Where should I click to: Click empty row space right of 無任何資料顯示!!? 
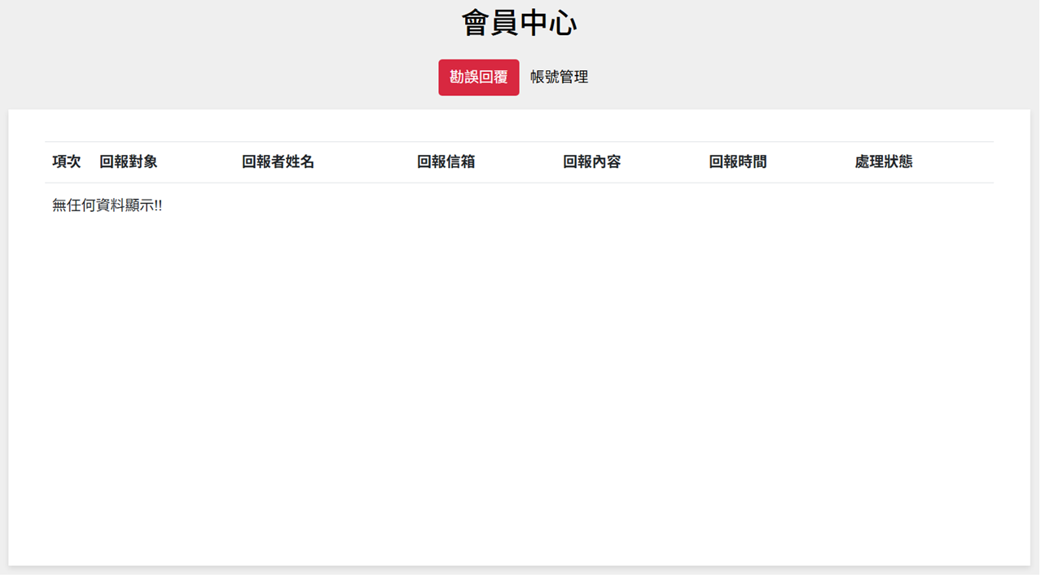coord(570,206)
